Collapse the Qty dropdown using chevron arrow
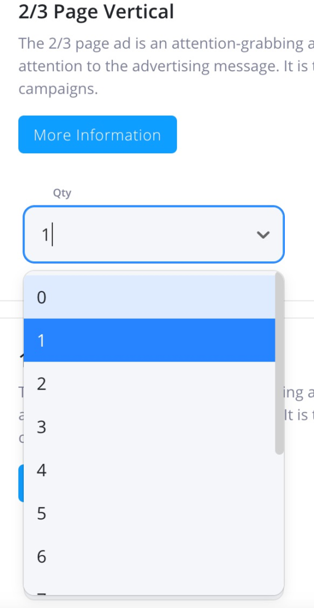Screen dimensions: 314x608 click(263, 235)
